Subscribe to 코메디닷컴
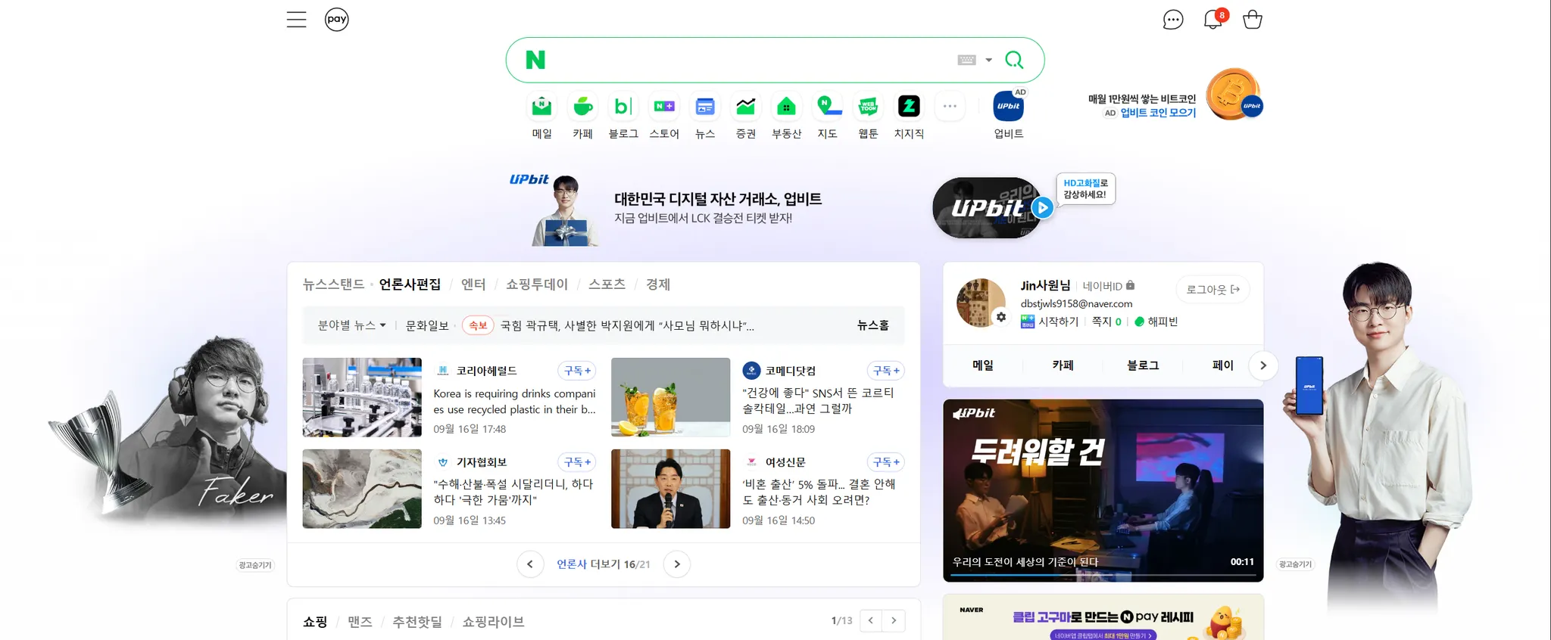This screenshot has height=640, width=1551. tap(886, 371)
